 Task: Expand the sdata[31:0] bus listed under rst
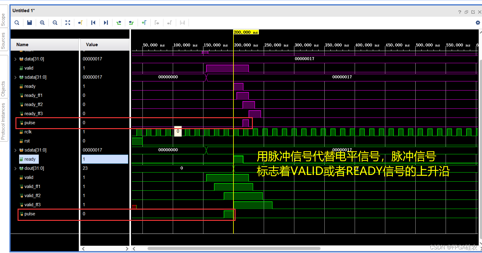[x=15, y=150]
